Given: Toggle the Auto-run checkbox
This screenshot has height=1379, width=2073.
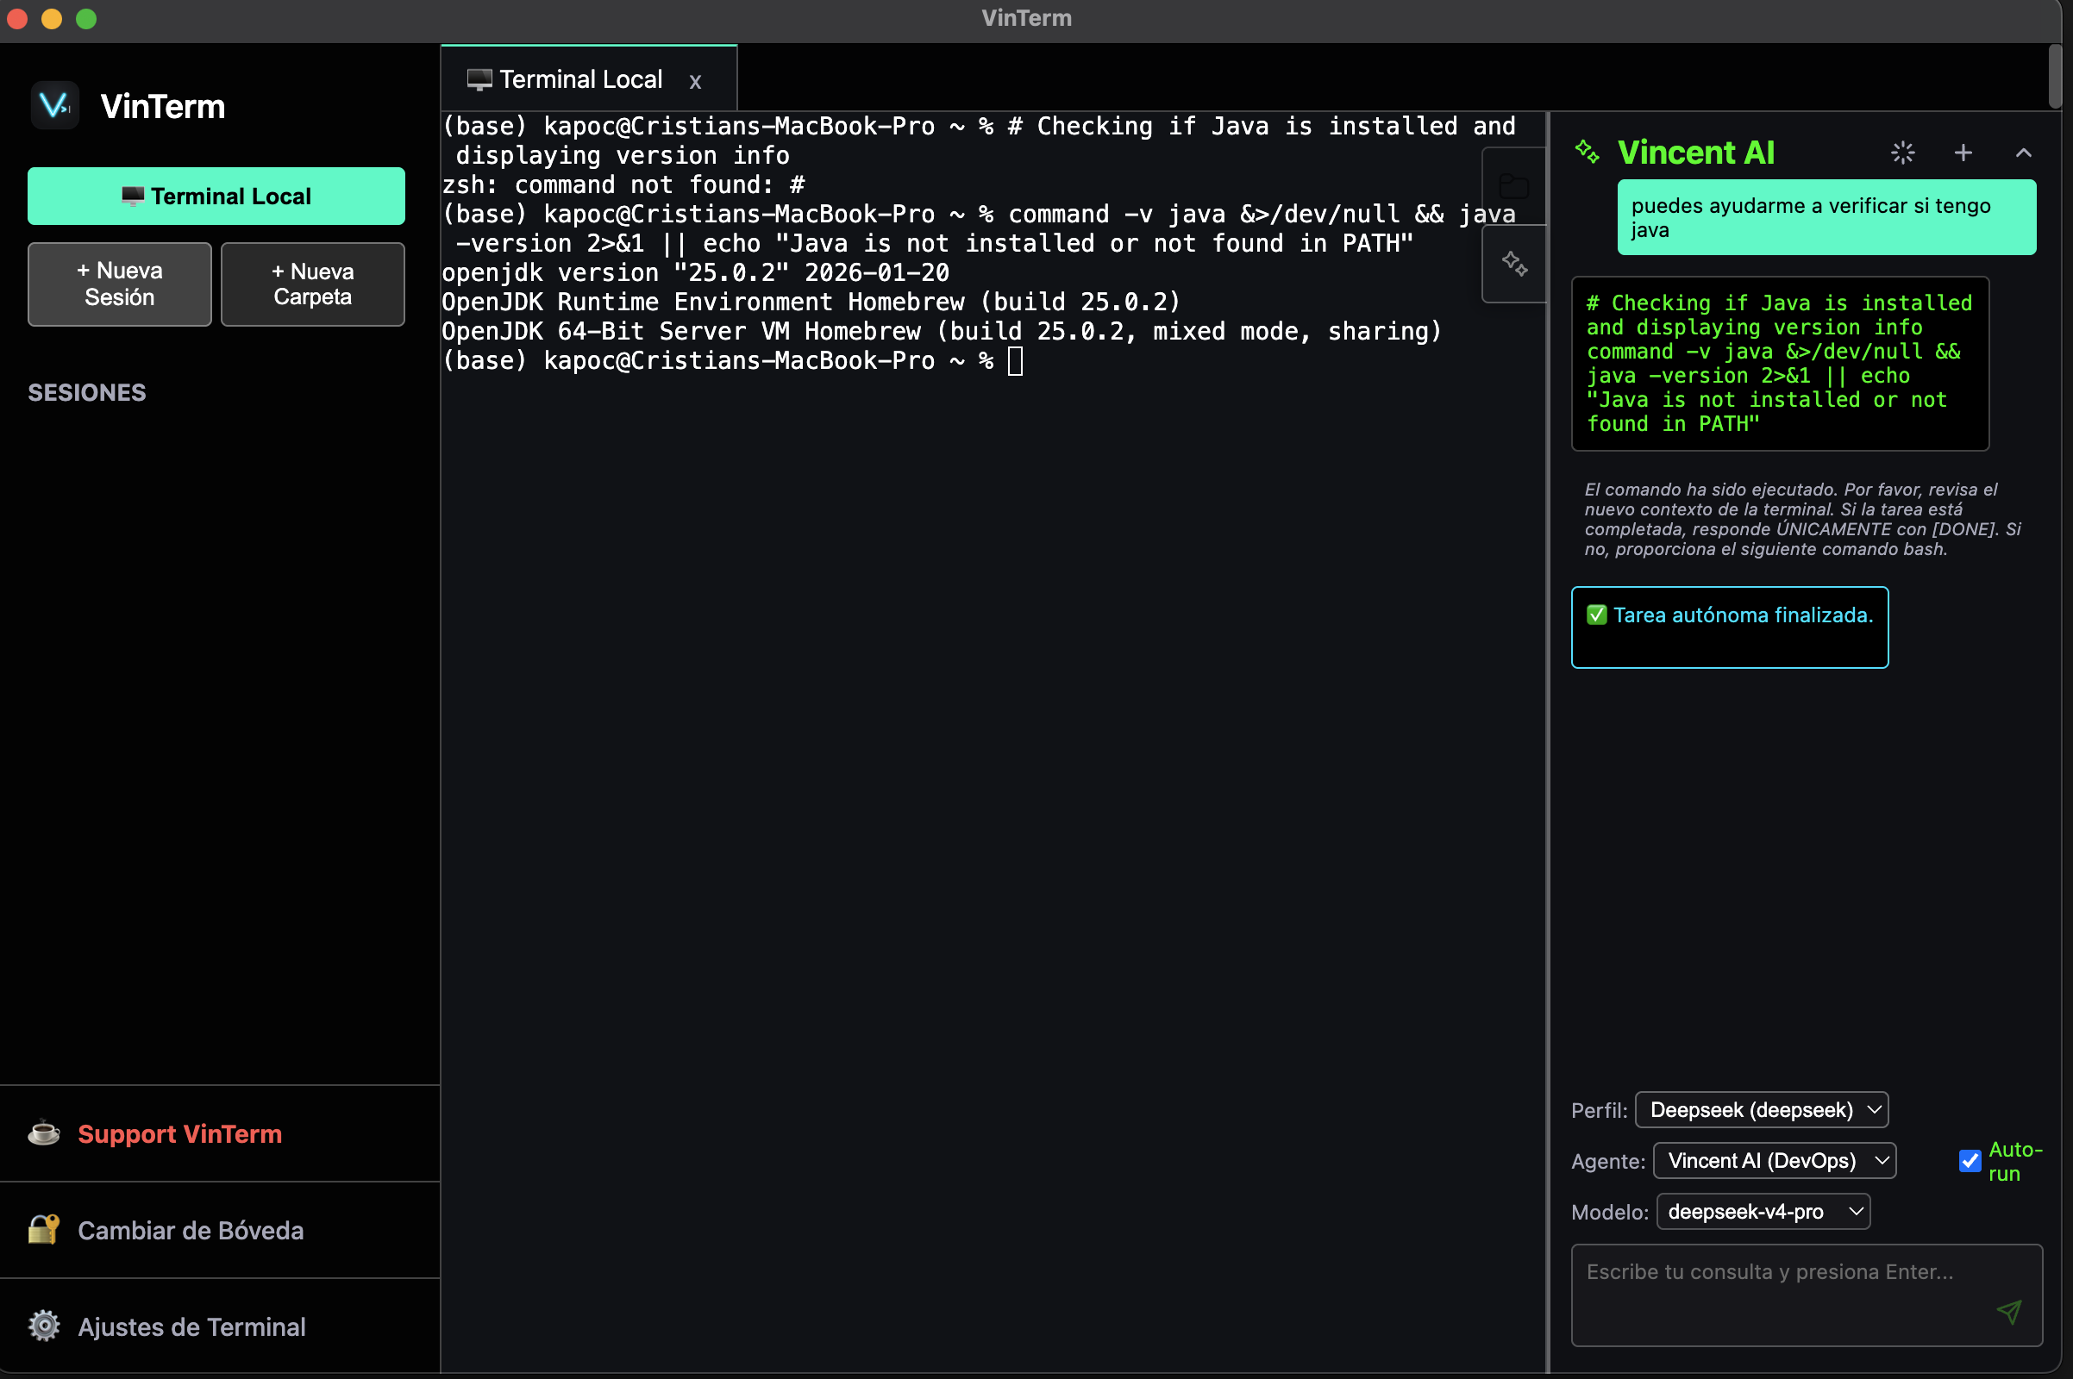Looking at the screenshot, I should point(1970,1161).
